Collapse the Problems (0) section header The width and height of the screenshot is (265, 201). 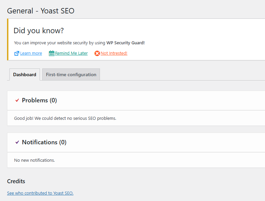[x=39, y=100]
